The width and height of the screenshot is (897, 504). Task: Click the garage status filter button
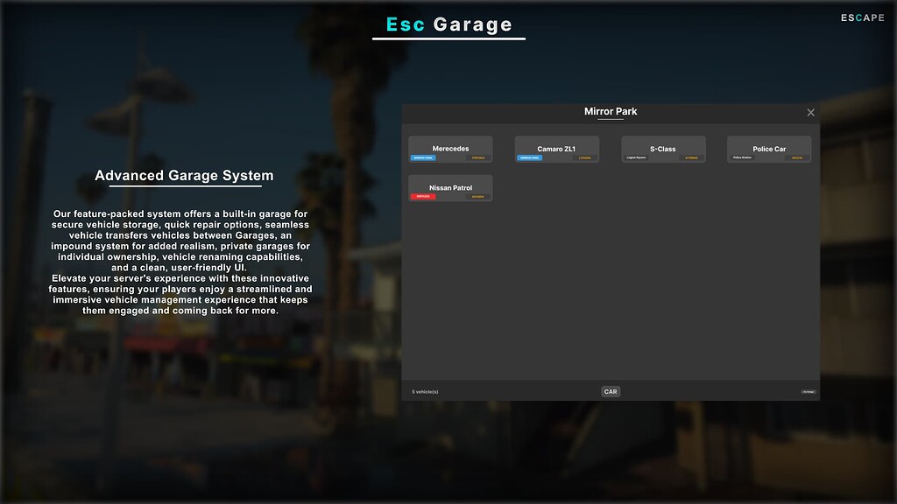pos(809,391)
